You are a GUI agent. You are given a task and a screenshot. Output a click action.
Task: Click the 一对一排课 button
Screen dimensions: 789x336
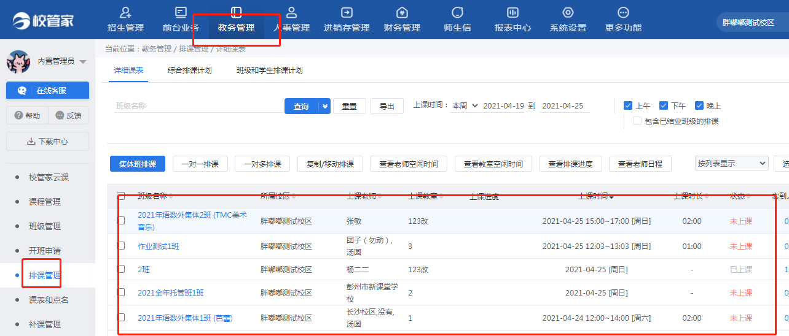pyautogui.click(x=200, y=164)
